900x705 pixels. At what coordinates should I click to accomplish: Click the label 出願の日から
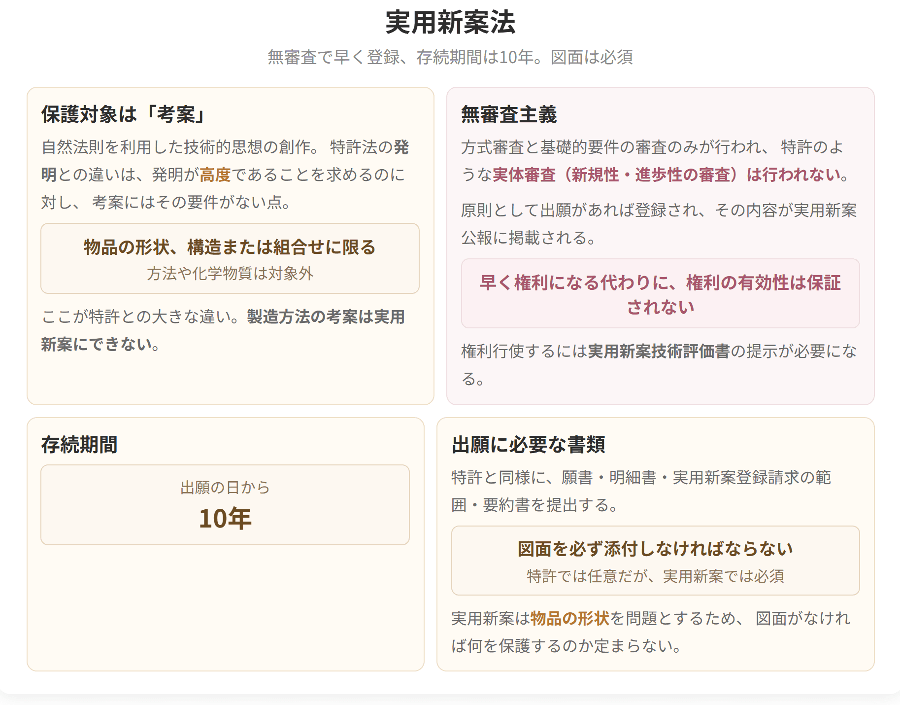(x=225, y=488)
